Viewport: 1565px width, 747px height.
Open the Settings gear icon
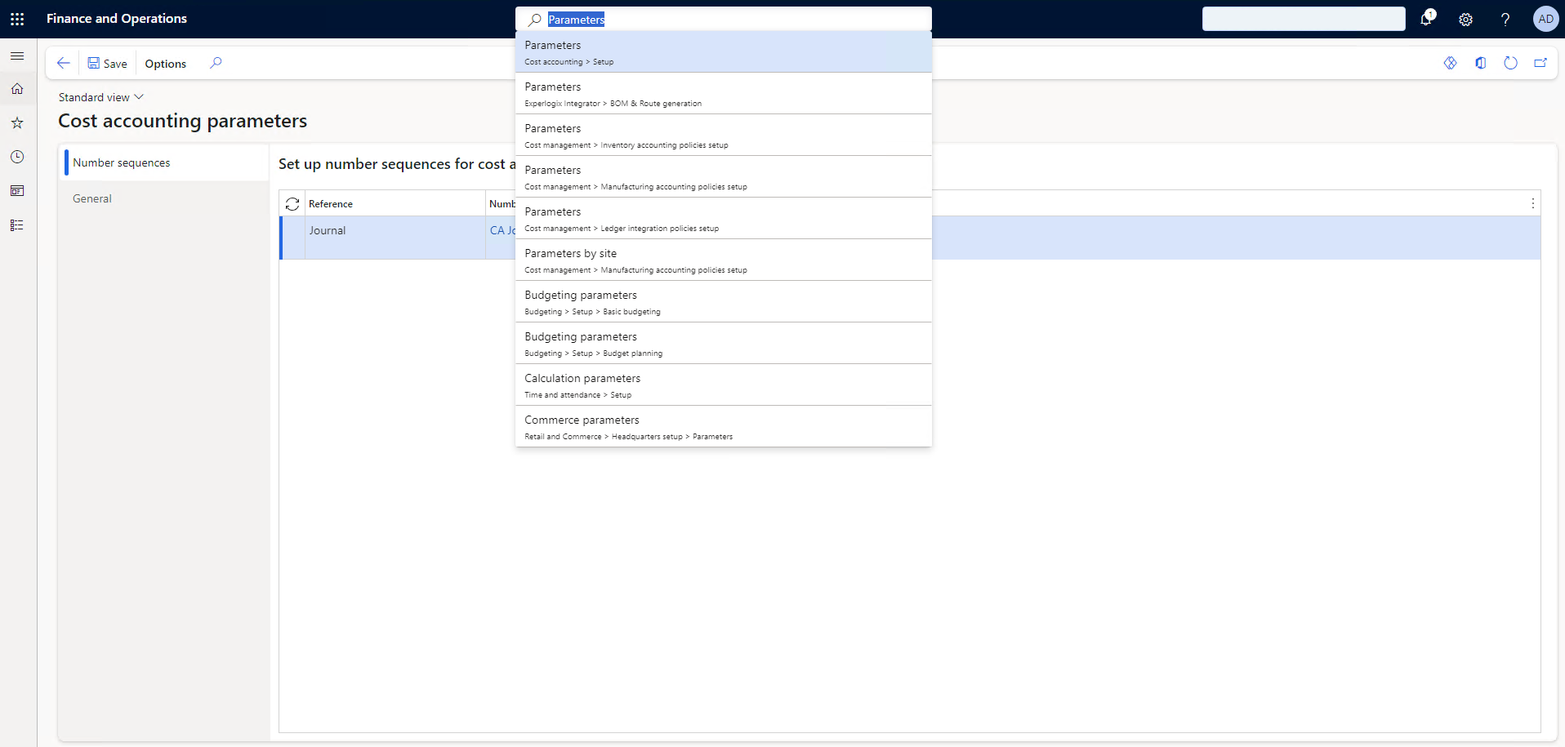point(1466,20)
